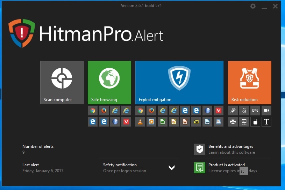Click Vivaldi icon under Safe browsing

(x=126, y=122)
